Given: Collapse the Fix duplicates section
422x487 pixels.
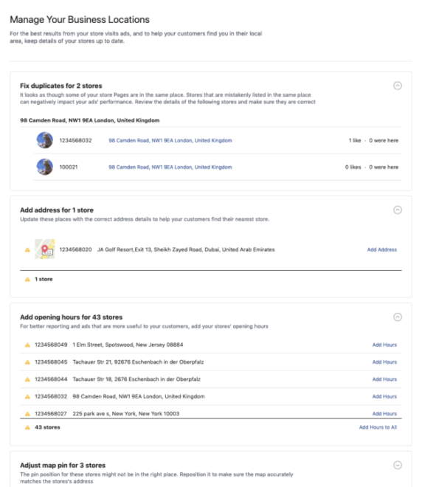Looking at the screenshot, I should pos(398,86).
